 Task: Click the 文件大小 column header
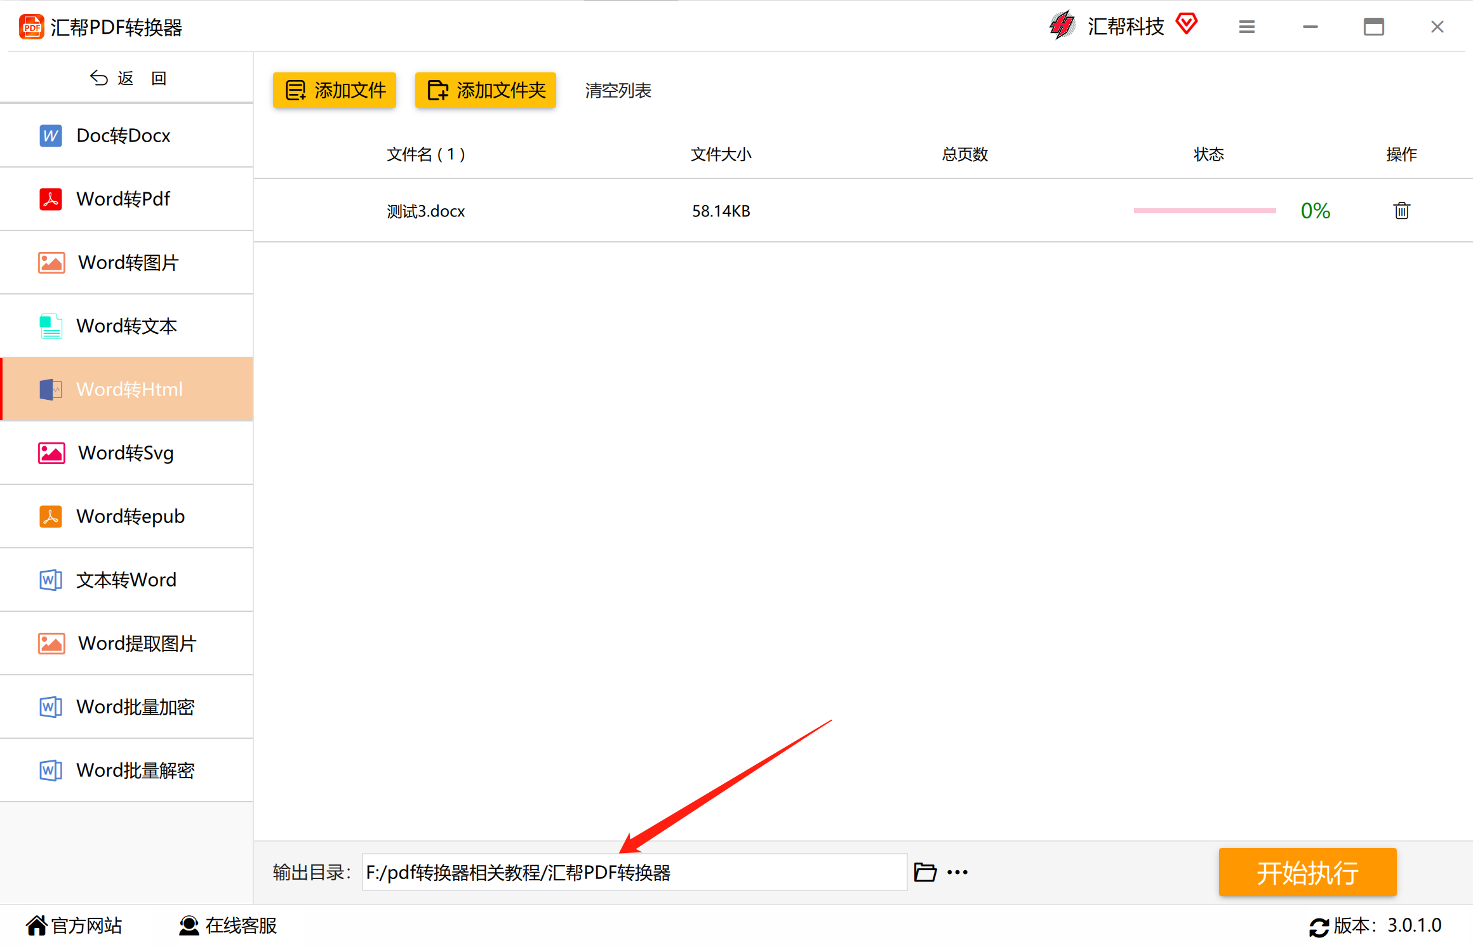click(x=721, y=154)
